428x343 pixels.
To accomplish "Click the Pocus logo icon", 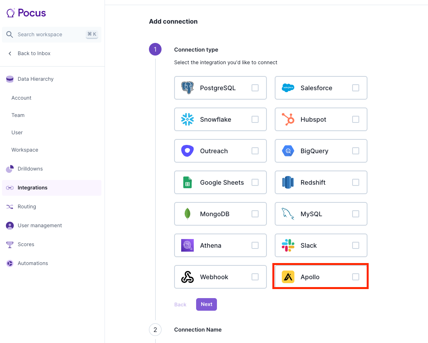I will click(11, 13).
